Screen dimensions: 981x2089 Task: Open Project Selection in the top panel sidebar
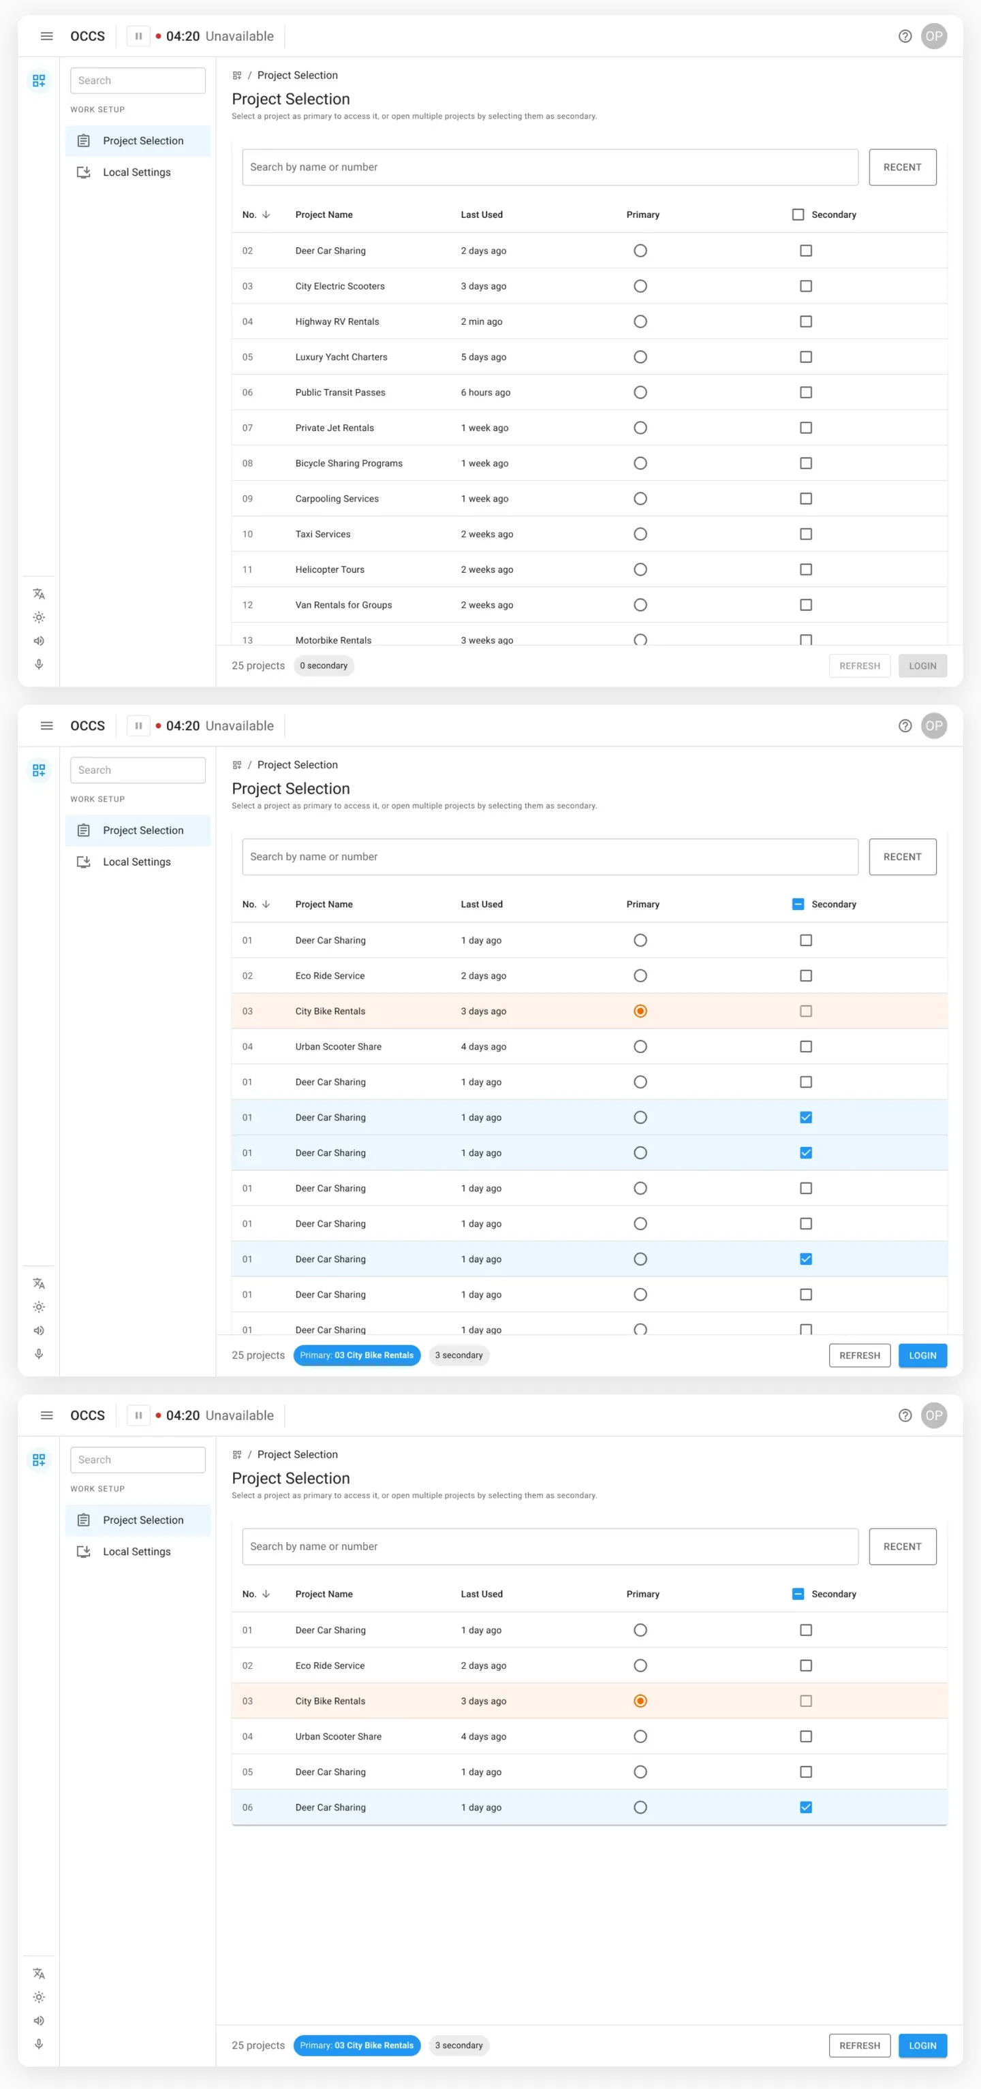tap(138, 141)
